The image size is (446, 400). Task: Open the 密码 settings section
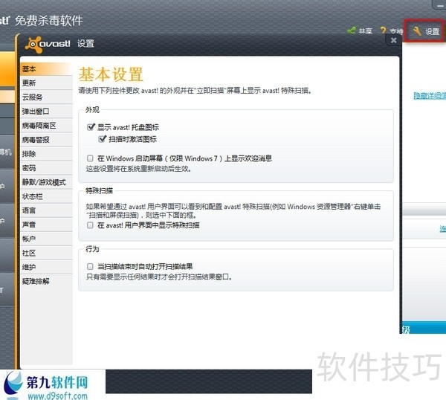[x=30, y=168]
